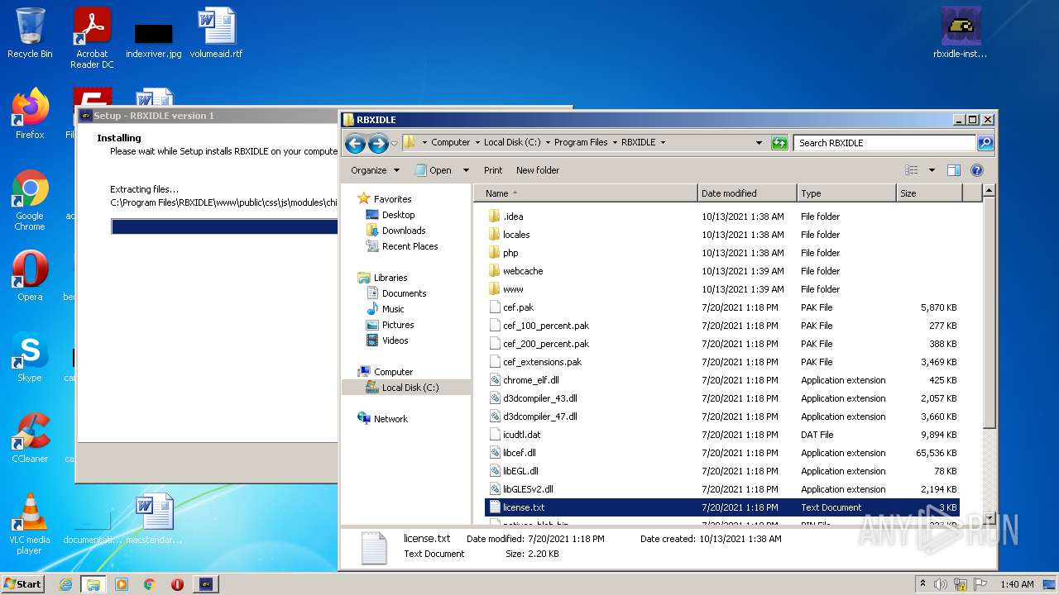Click Program Files in the address path
The height and width of the screenshot is (595, 1059).
pyautogui.click(x=581, y=142)
